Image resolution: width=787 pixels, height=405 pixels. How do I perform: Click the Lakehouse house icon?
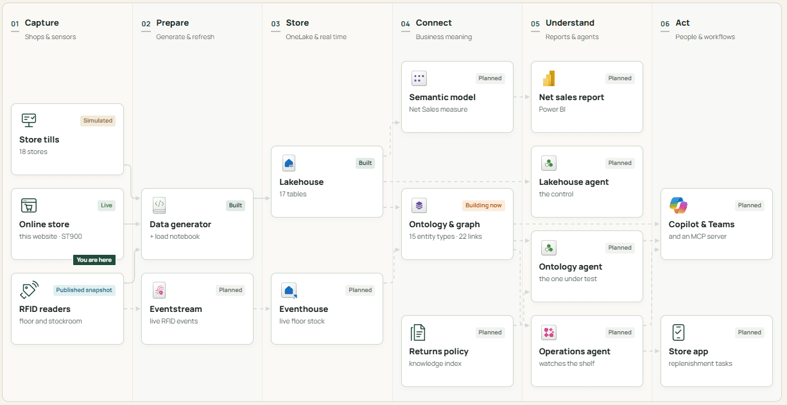pos(289,163)
